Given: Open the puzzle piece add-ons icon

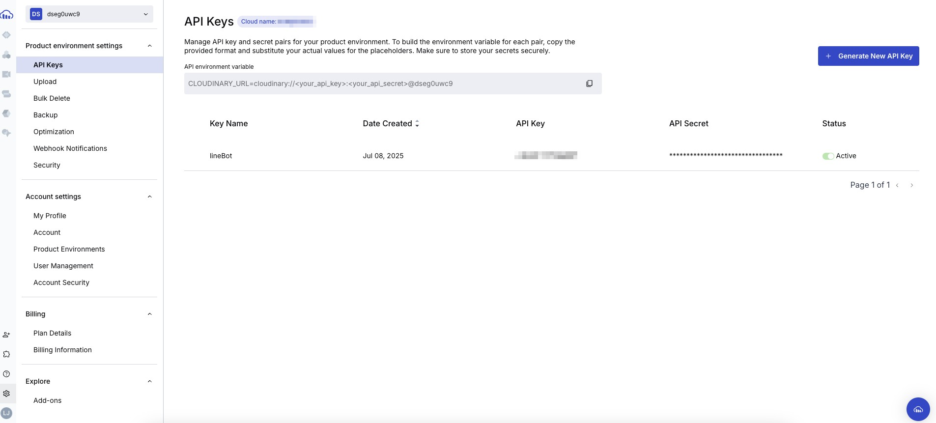Looking at the screenshot, I should (6, 354).
